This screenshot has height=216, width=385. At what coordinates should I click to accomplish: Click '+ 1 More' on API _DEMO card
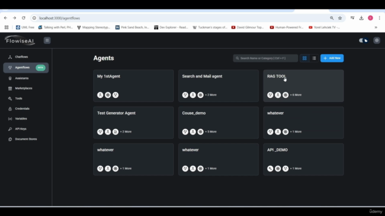295,169
